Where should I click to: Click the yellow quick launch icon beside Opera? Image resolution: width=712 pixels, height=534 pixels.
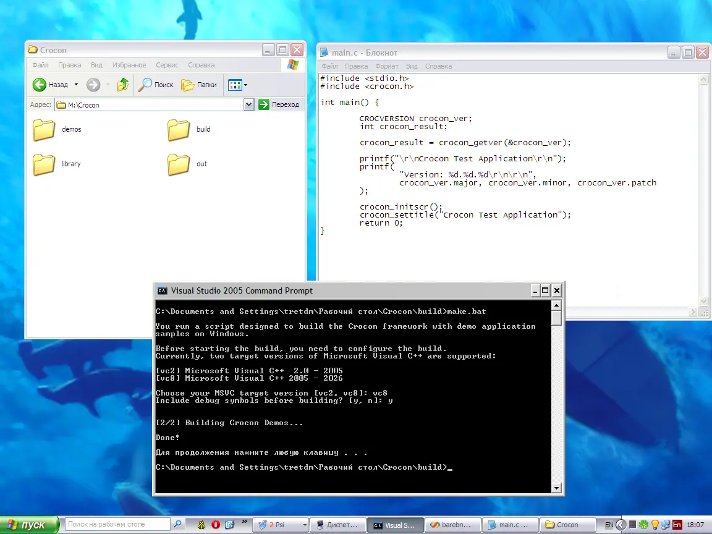coord(201,525)
